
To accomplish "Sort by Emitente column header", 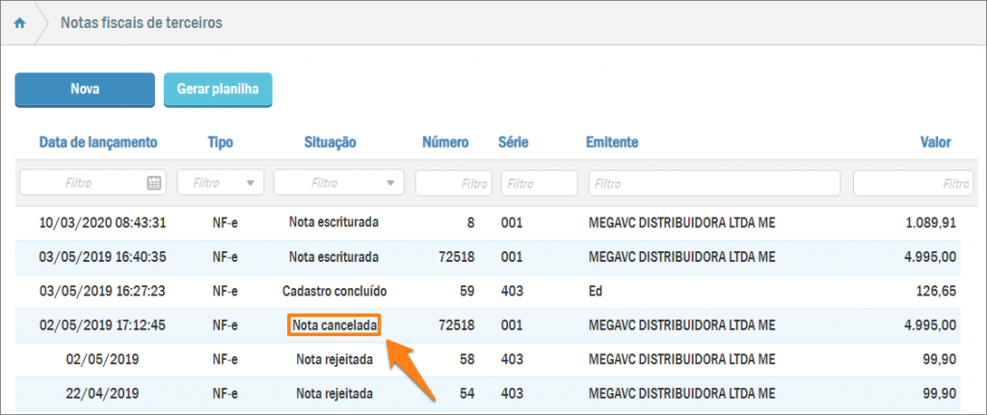I will [x=612, y=143].
